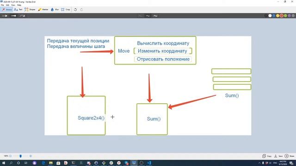The height and width of the screenshot is (166, 296).
Task: Choose the curved arrow style
Action: pyautogui.click(x=22, y=16)
